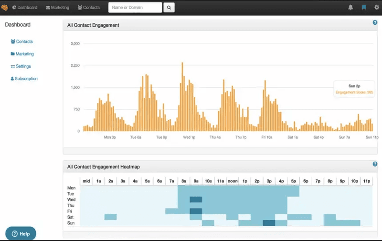Click the dark Wednesday 9a heatmap cell
Viewport: 382px width, 241px height.
(196, 199)
